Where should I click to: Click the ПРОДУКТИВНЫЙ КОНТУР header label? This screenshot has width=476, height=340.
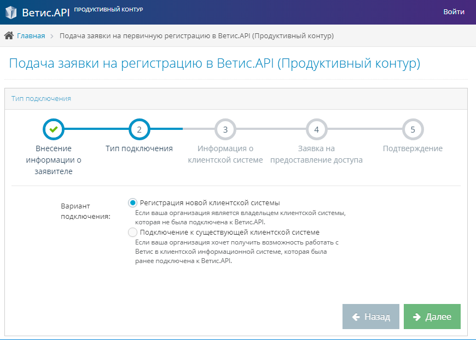109,9
